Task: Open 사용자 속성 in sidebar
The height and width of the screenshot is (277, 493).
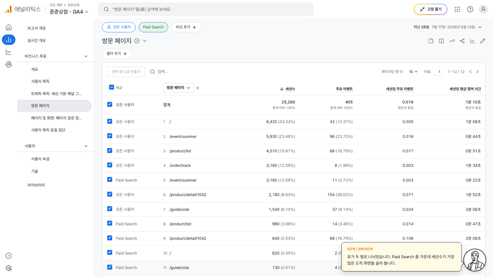Action: (40, 159)
